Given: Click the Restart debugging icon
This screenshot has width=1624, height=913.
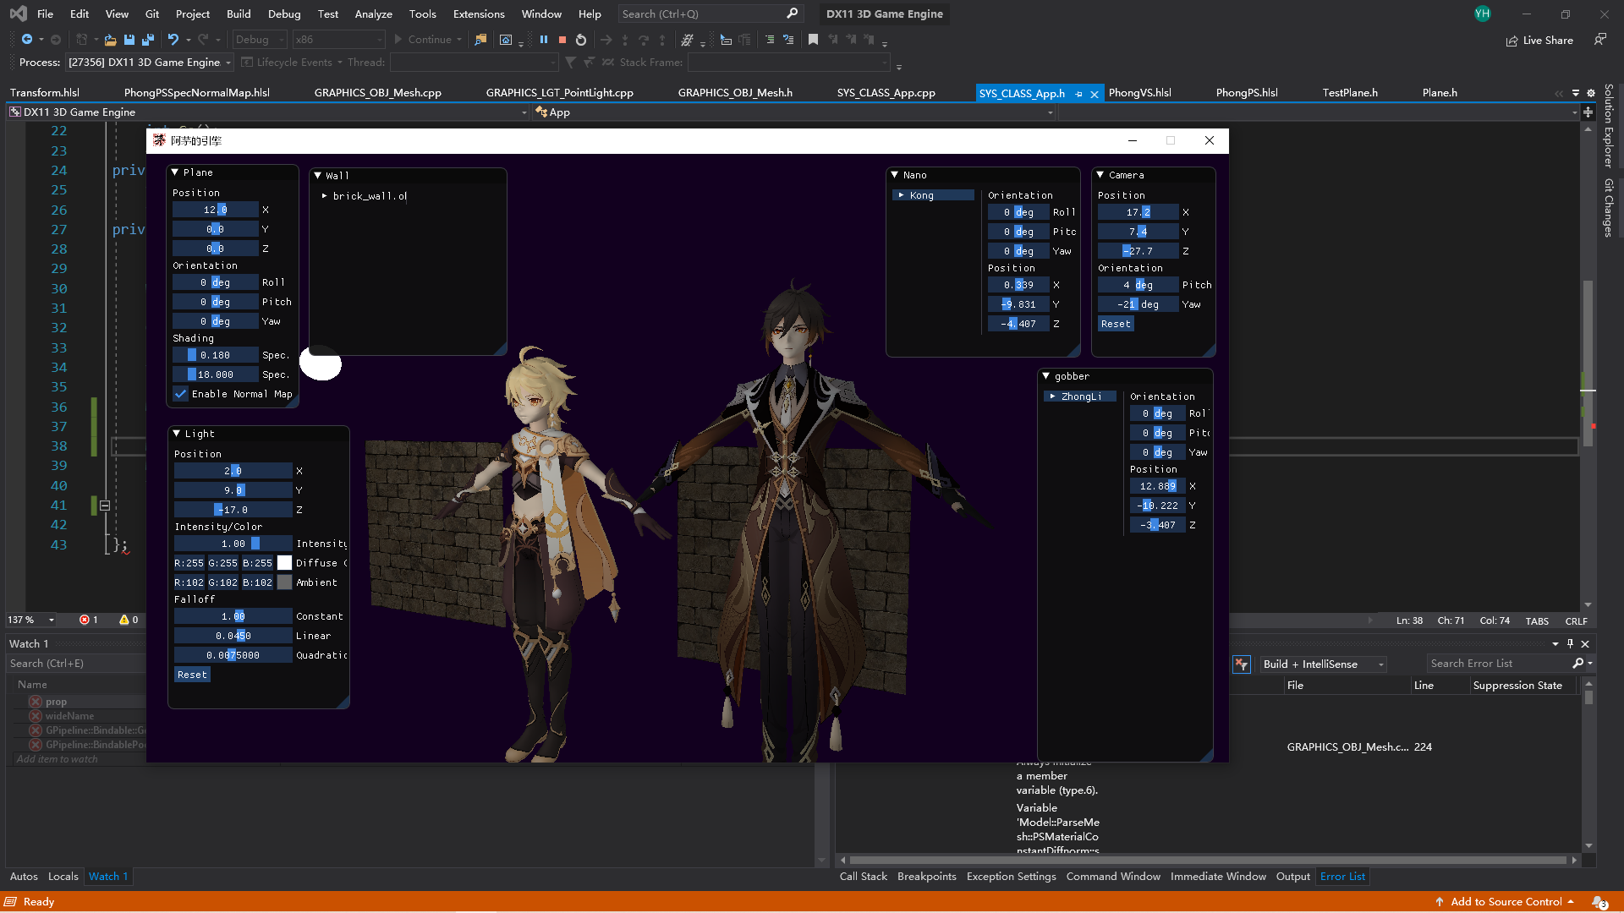Looking at the screenshot, I should (581, 40).
